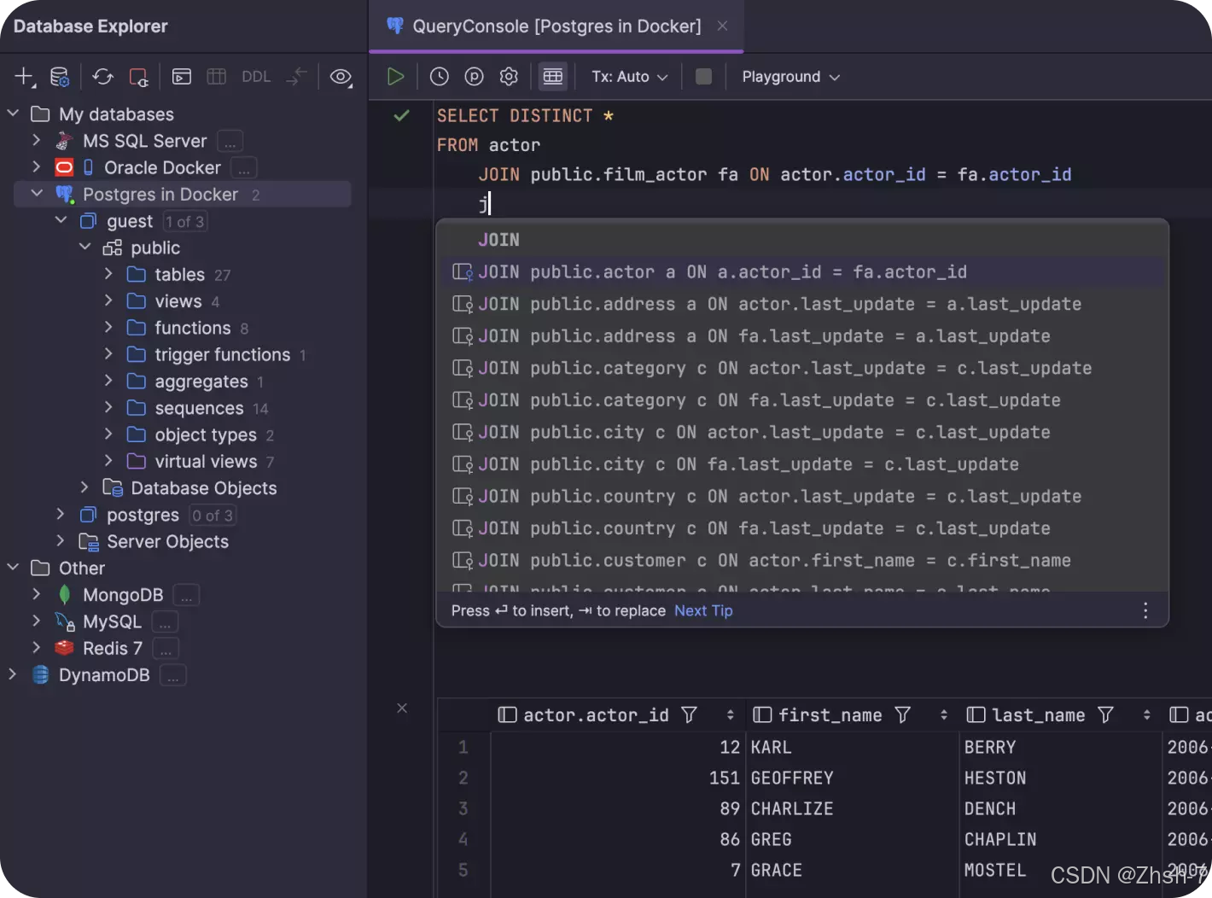Click the '0 of 3' schema selector next to postgres
Viewport: 1212px width, 898px height.
point(213,515)
